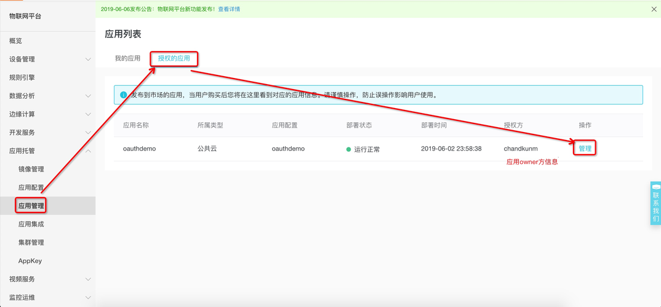Expand 设备管理 chevron
Image resolution: width=661 pixels, height=307 pixels.
(88, 60)
